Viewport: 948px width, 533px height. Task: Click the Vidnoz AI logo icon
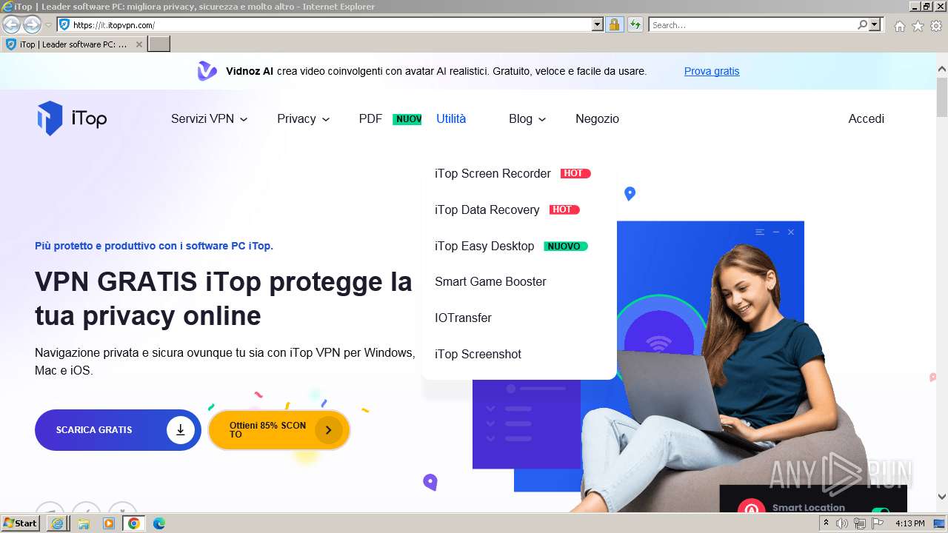pos(207,71)
